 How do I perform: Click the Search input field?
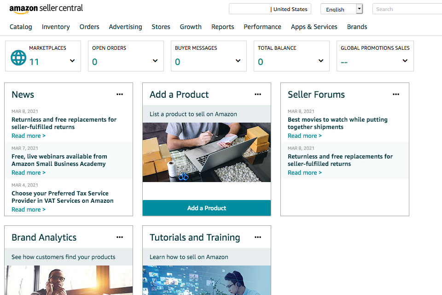407,9
